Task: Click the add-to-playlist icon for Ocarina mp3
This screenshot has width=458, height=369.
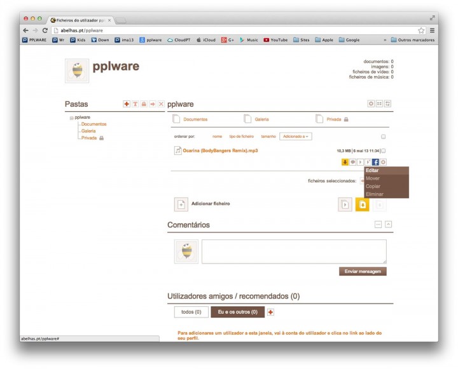Action: click(x=368, y=162)
